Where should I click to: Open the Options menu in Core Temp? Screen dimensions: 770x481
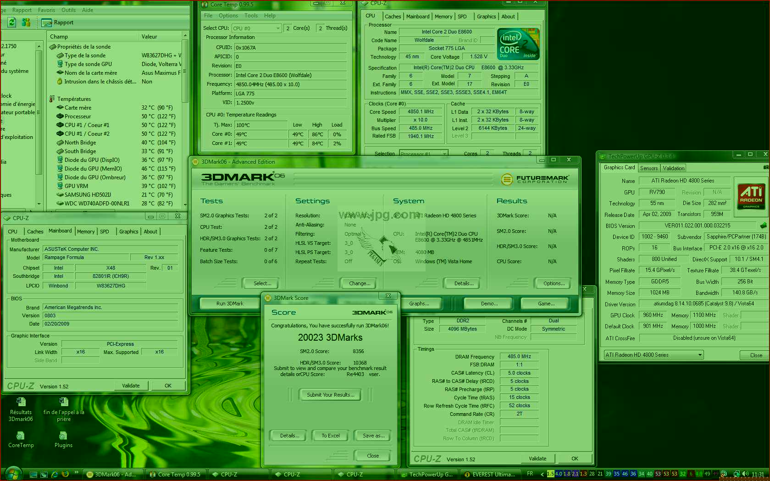click(228, 16)
